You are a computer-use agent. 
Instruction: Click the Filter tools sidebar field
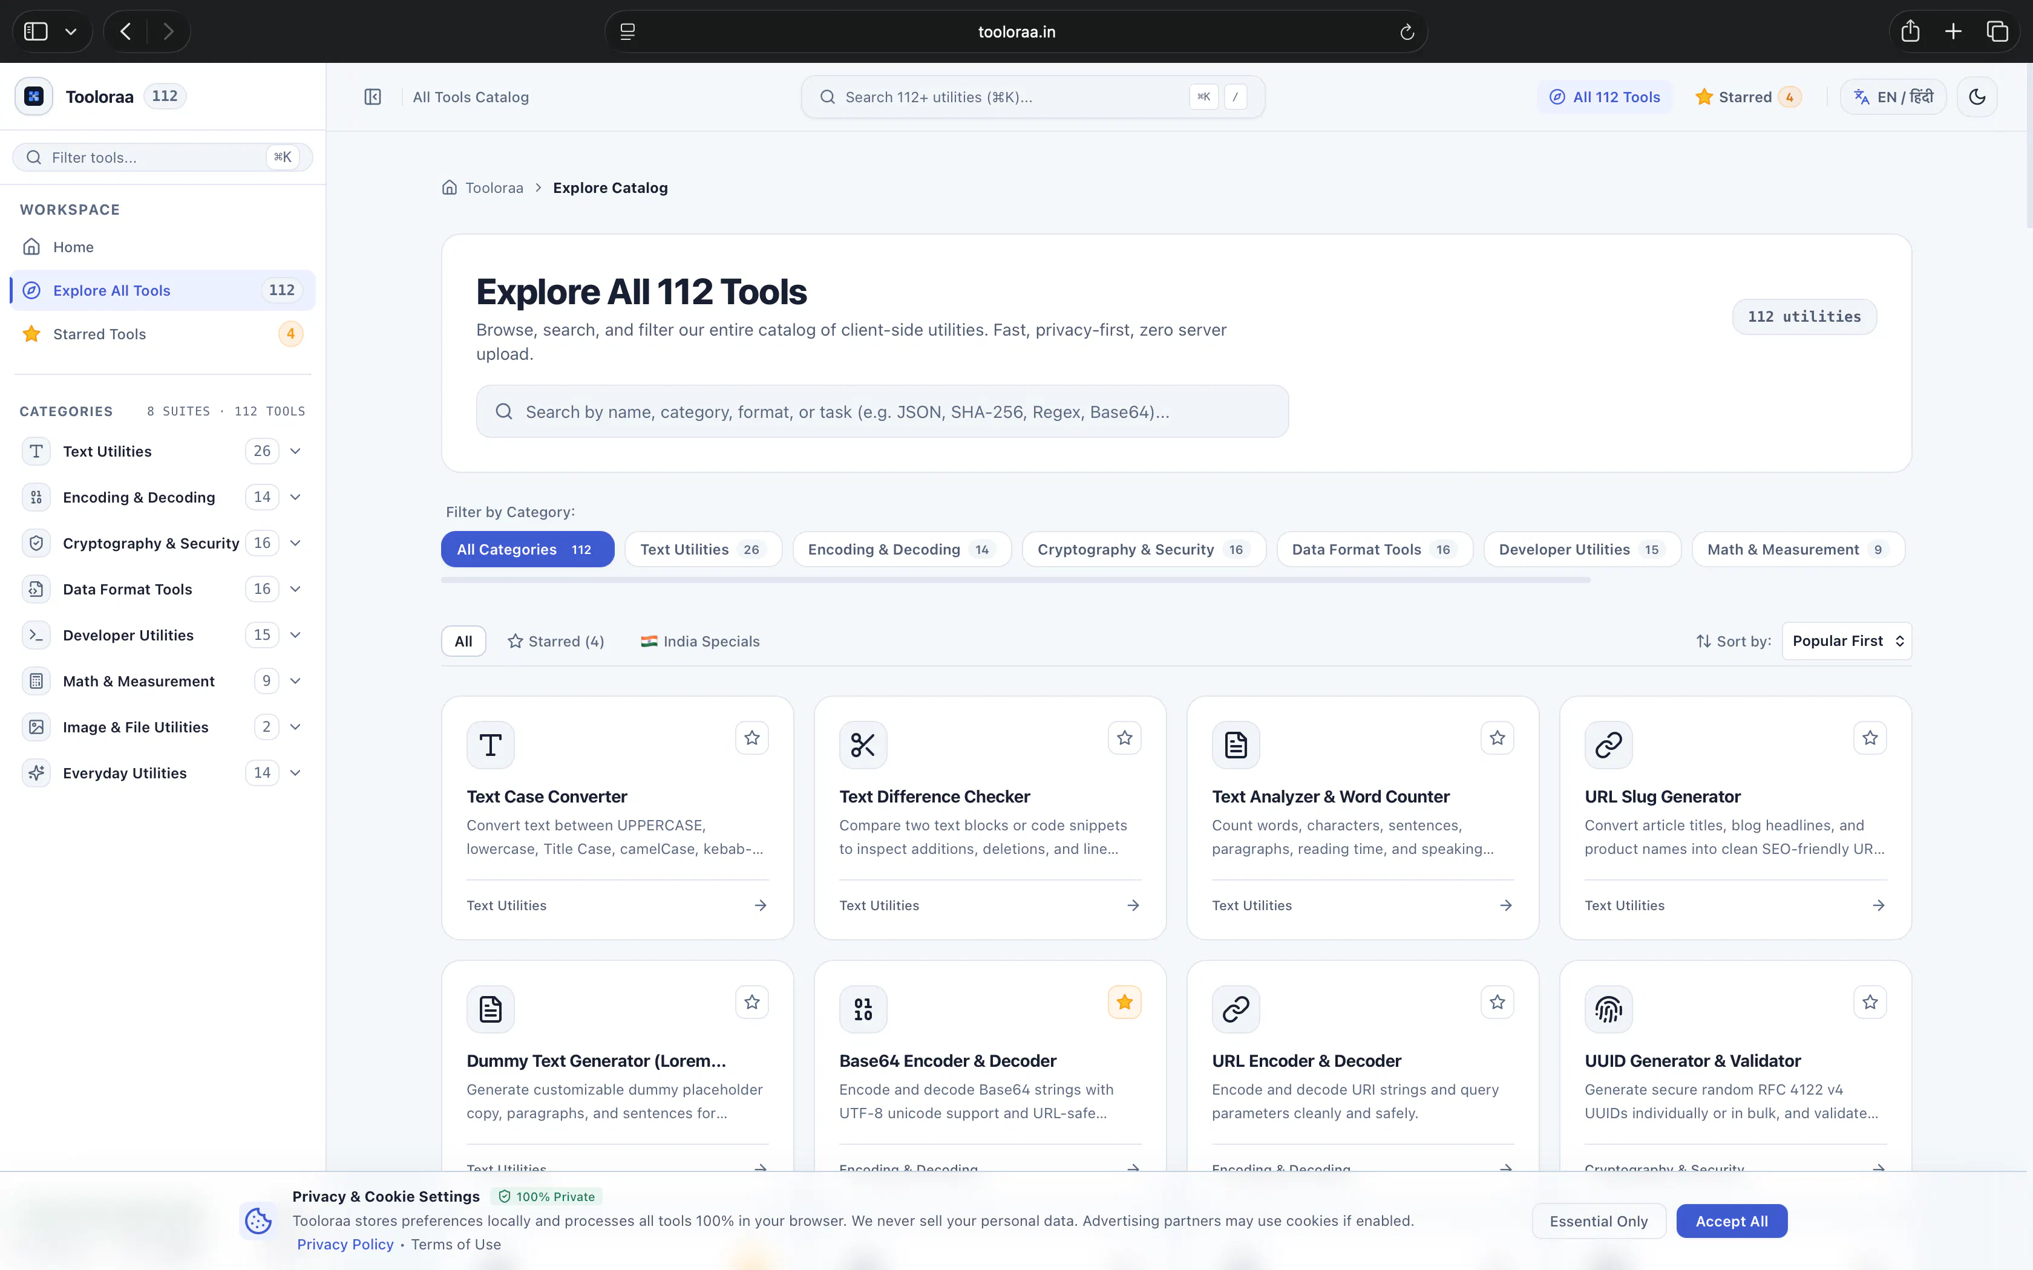pyautogui.click(x=162, y=157)
